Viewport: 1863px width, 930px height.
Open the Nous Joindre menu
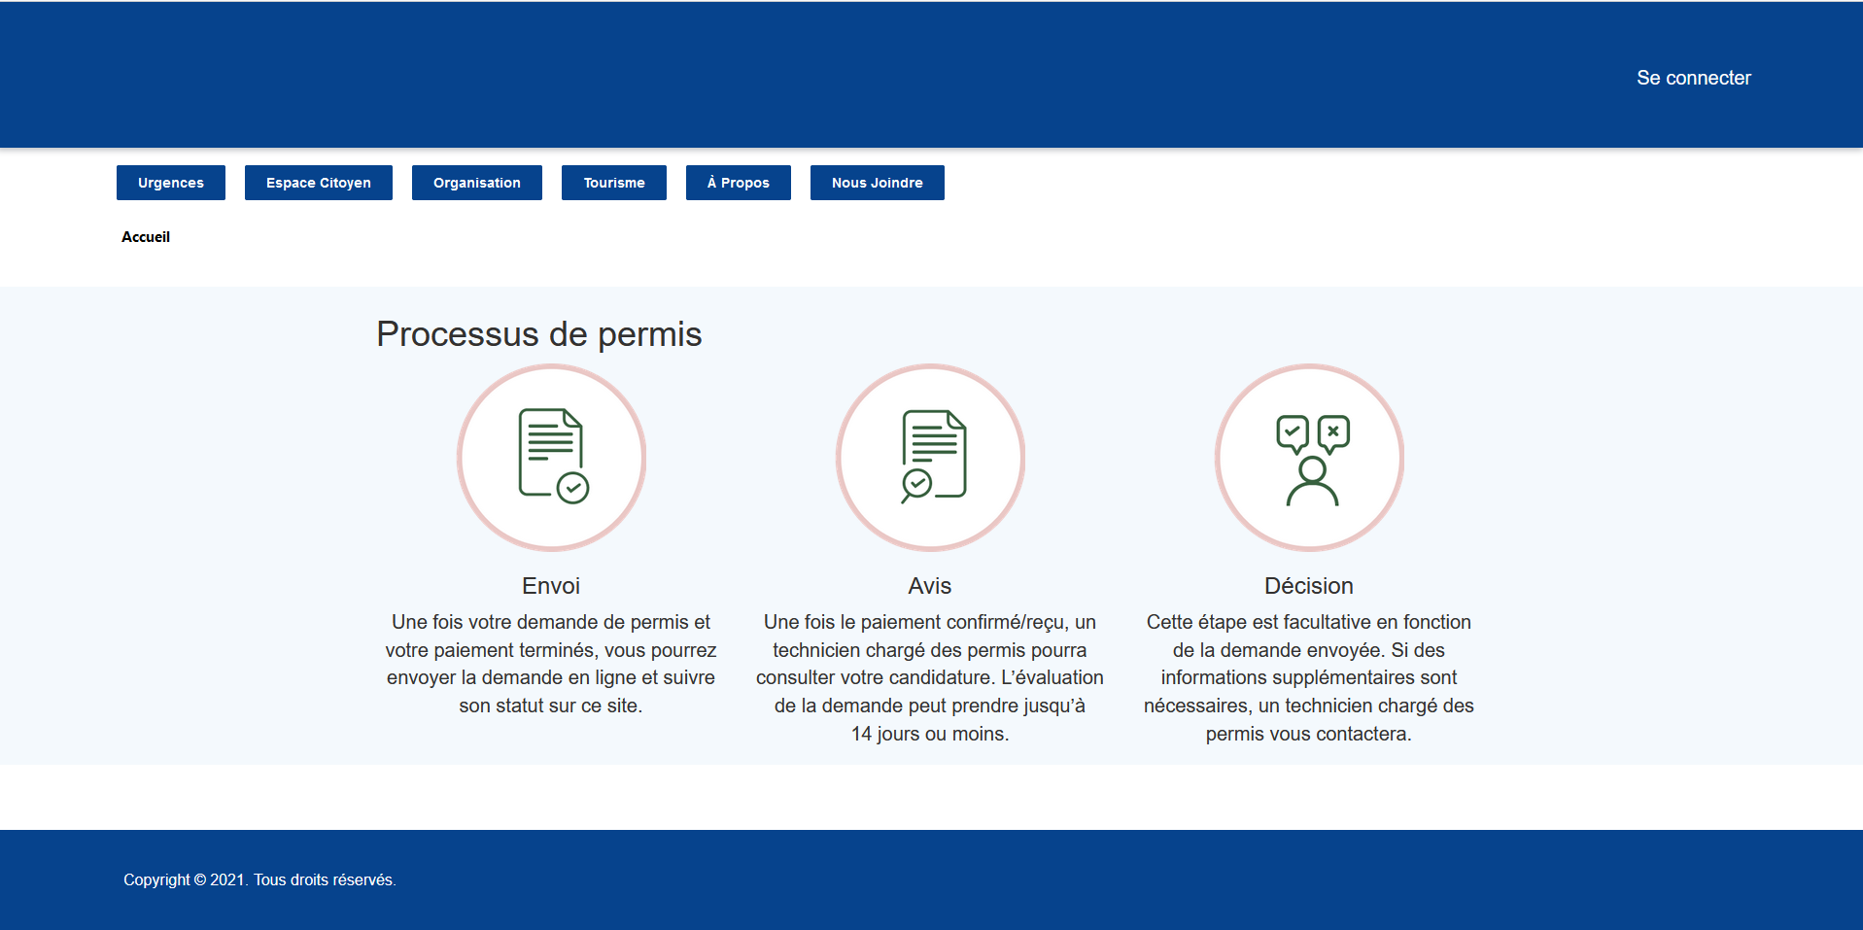point(878,183)
